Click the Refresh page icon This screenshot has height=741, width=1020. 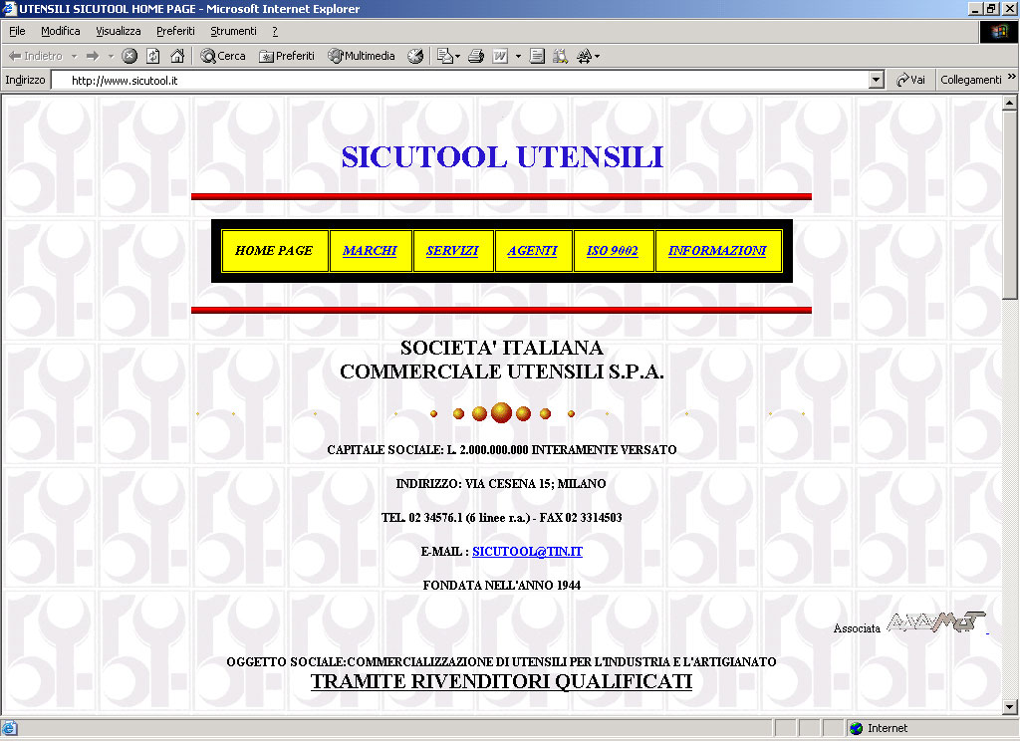pyautogui.click(x=153, y=56)
